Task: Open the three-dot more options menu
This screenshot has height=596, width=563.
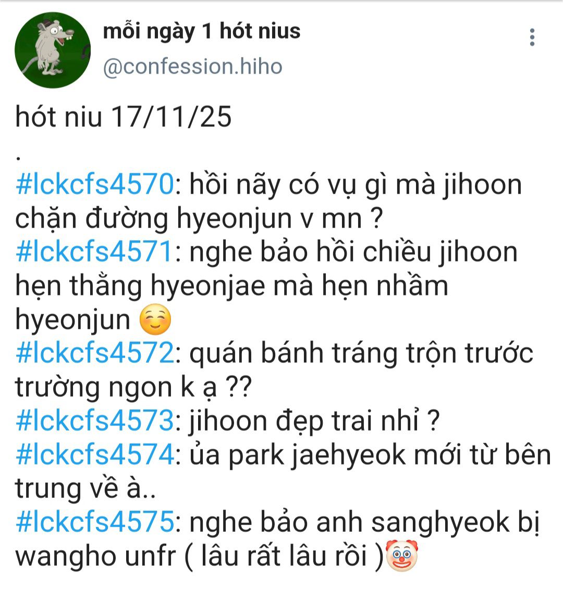Action: [532, 37]
